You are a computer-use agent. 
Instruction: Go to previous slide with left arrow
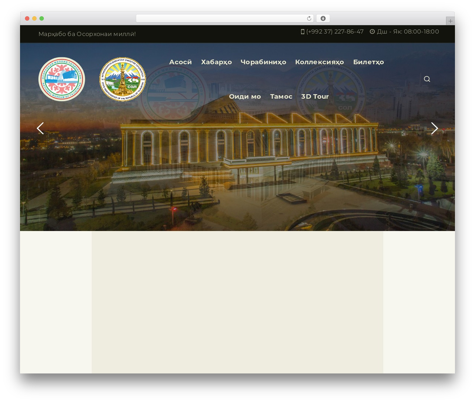click(40, 128)
